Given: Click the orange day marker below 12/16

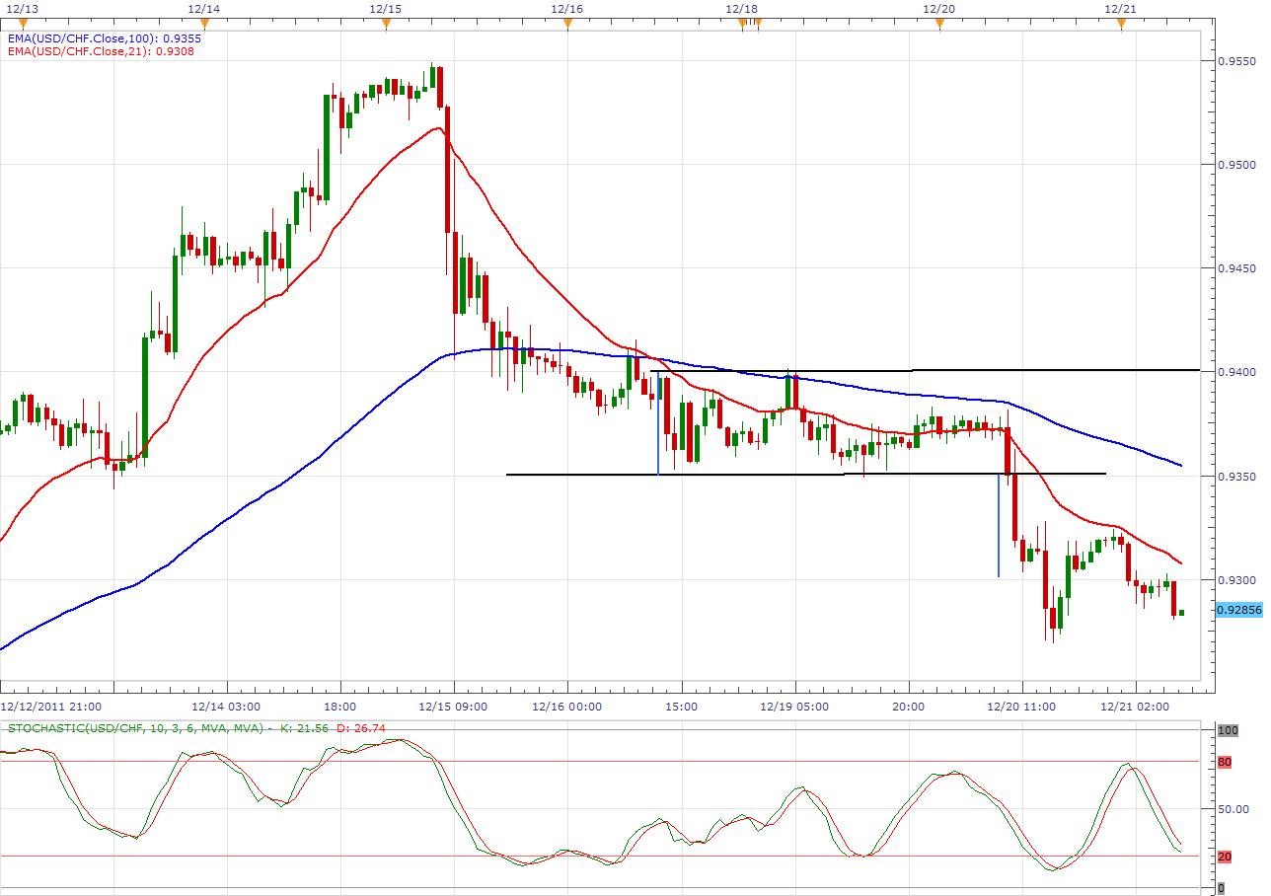Looking at the screenshot, I should pos(567,25).
